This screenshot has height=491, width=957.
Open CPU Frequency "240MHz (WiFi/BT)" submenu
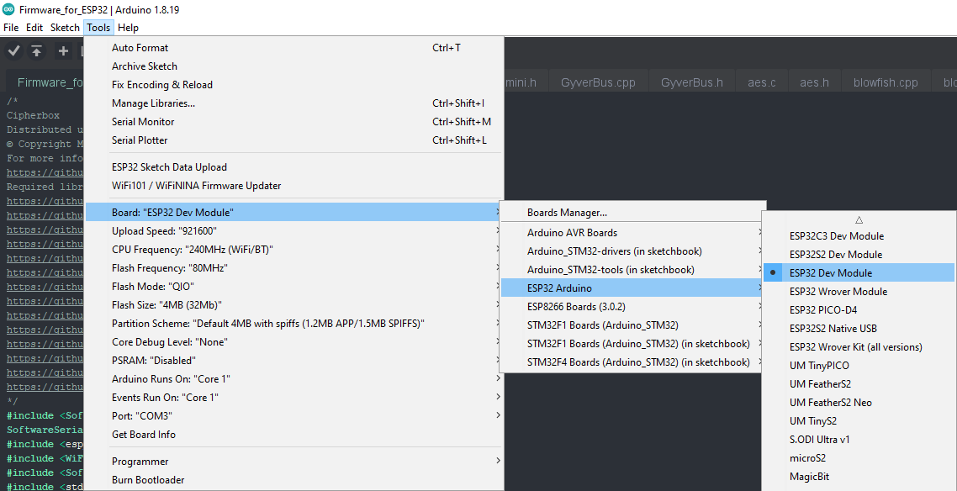point(294,250)
